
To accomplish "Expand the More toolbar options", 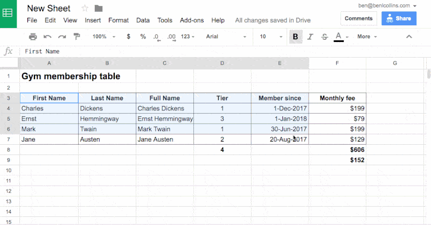I will pos(367,37).
